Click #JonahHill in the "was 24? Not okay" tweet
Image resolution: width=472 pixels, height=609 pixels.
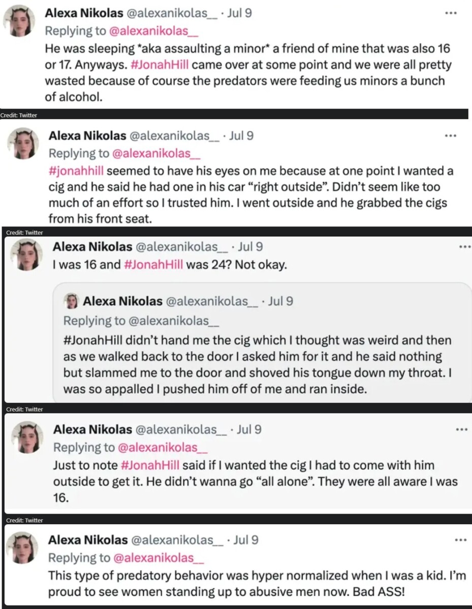(x=153, y=265)
